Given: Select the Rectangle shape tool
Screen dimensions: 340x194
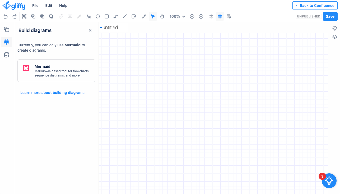Looking at the screenshot, I should tap(107, 16).
